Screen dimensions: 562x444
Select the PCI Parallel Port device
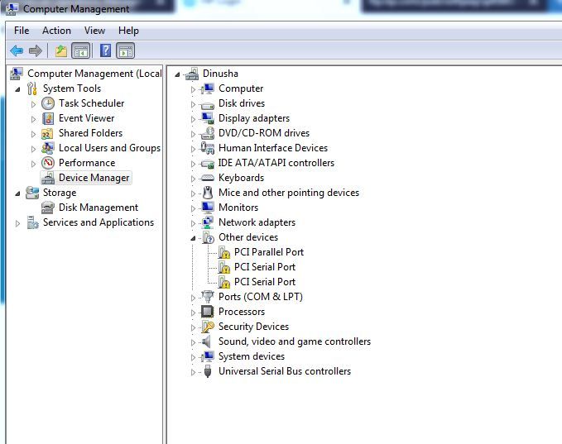(269, 252)
